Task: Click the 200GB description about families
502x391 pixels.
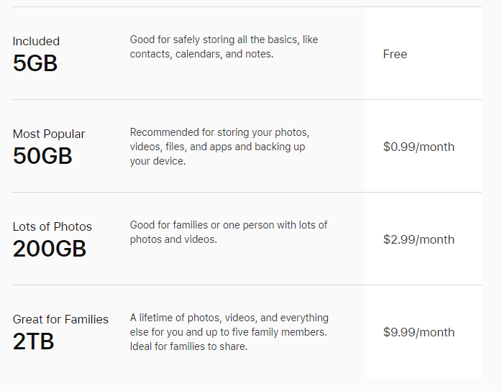Action: (229, 232)
